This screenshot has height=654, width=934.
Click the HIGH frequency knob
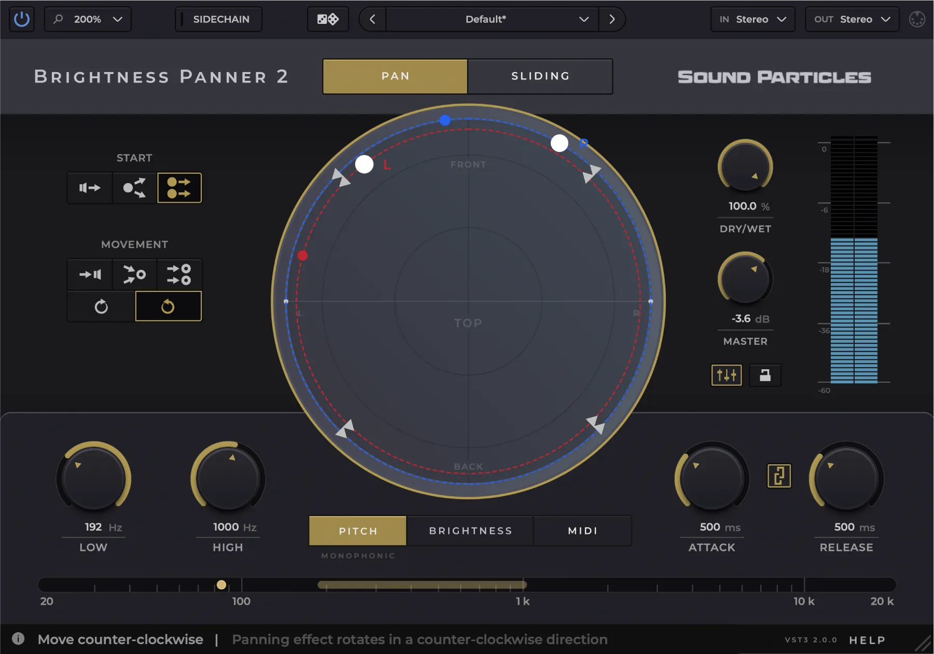click(x=228, y=478)
